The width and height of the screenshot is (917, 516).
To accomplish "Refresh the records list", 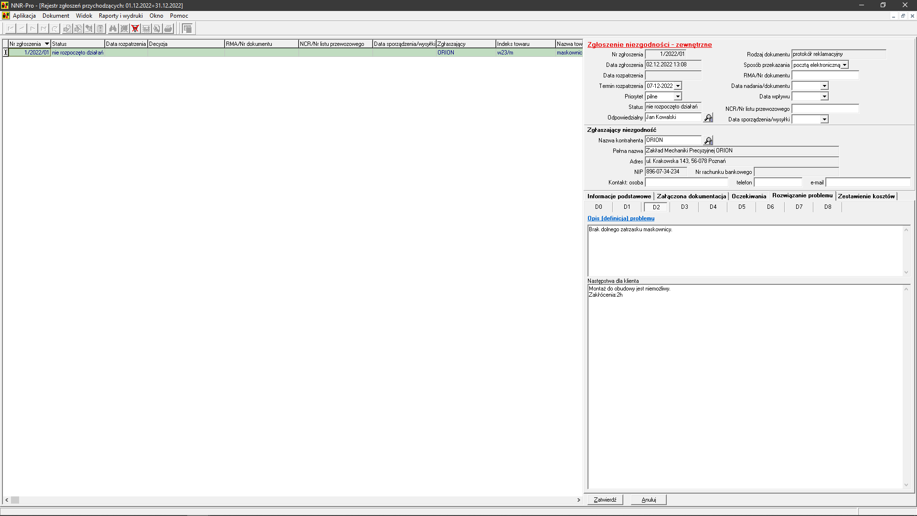I will 54,28.
